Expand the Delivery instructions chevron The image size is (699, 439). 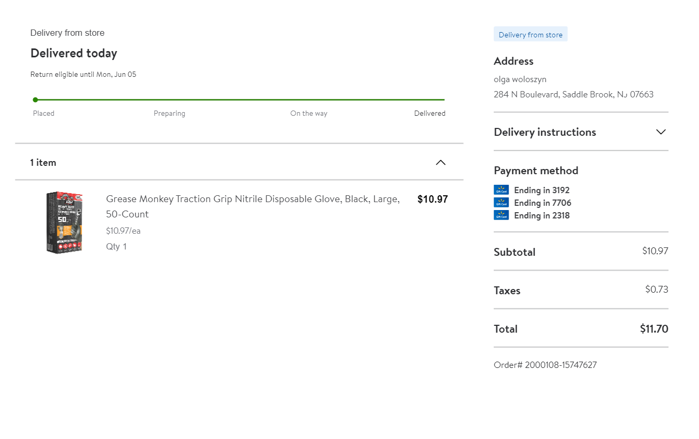[x=661, y=132]
